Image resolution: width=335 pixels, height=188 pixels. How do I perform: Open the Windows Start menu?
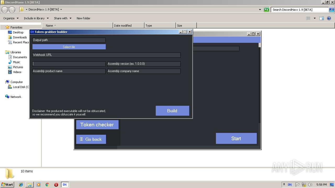[7, 184]
